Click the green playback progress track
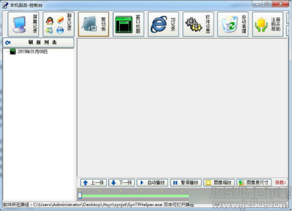Viewport: 292px width, 211px height. [x=135, y=196]
